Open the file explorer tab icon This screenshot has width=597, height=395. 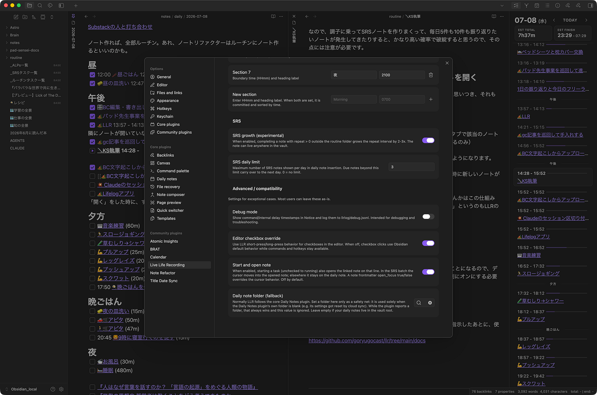pos(30,6)
